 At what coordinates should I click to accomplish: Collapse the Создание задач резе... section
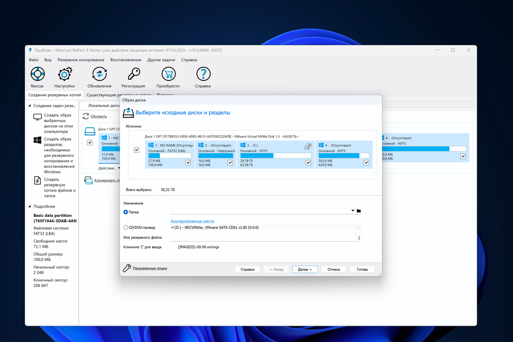[30, 106]
